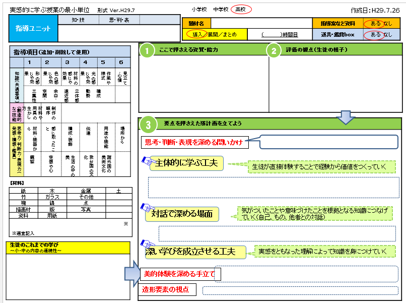
Task: Select the circled 高校 school level option
Action: click(241, 10)
